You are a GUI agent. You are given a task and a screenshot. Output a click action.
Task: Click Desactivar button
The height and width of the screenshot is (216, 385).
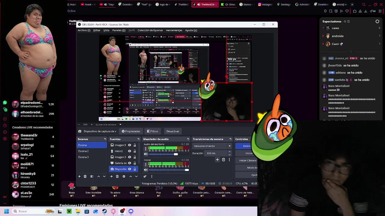pyautogui.click(x=173, y=131)
